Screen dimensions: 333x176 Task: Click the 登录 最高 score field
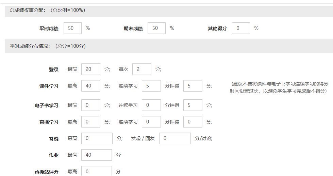[91, 69]
